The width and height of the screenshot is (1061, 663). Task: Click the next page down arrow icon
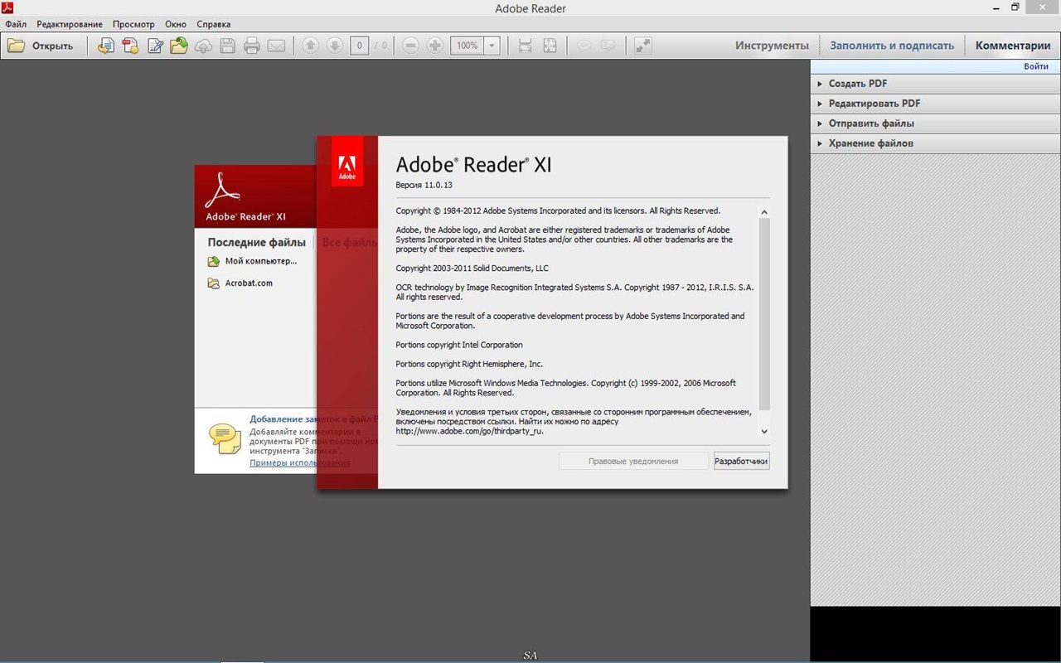point(334,46)
